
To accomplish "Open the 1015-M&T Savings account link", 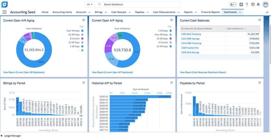I will [190, 38].
